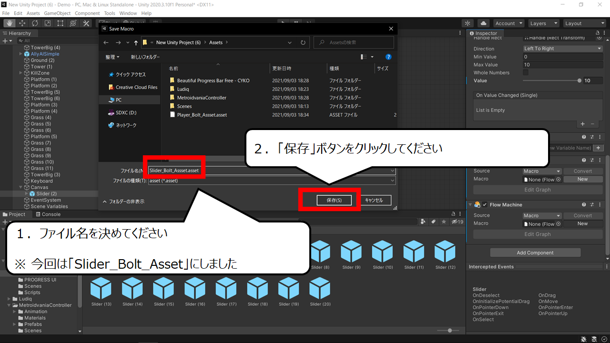The width and height of the screenshot is (610, 343).
Task: Select the Rect tool
Action: tap(61, 23)
